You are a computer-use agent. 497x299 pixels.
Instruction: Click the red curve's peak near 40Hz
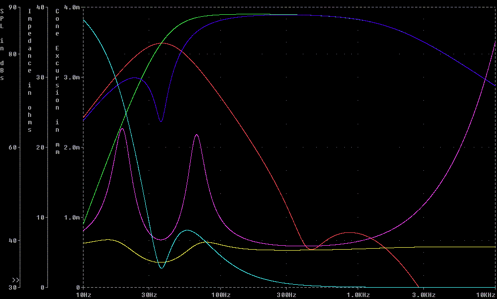(x=162, y=43)
